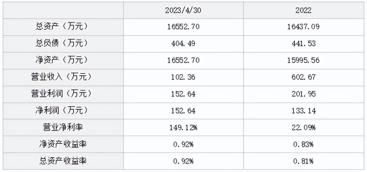367x172 pixels.
Task: Click the 2022 column header
Action: coord(303,10)
